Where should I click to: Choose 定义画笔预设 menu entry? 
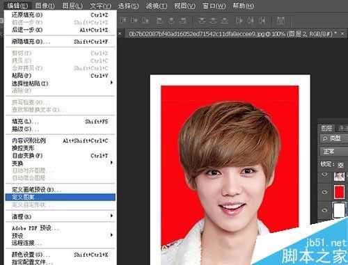(x=61, y=190)
